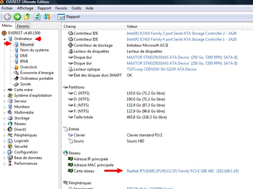Click the Champ column header
Image resolution: width=253 pixels, height=189 pixels.
70,26
